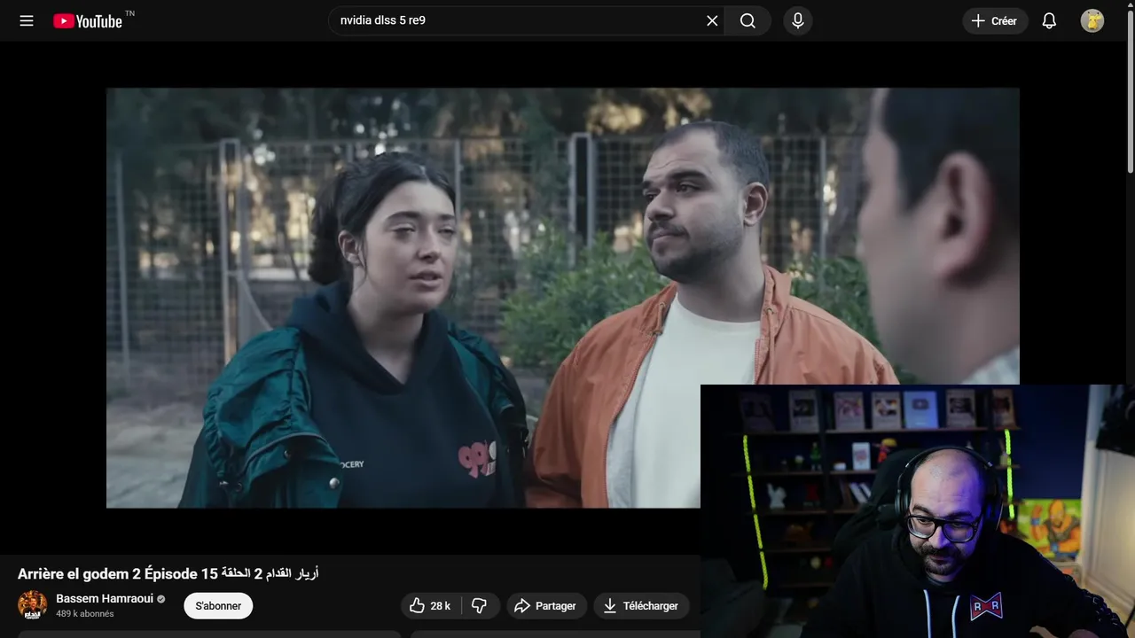Share the video with Partager

546,606
